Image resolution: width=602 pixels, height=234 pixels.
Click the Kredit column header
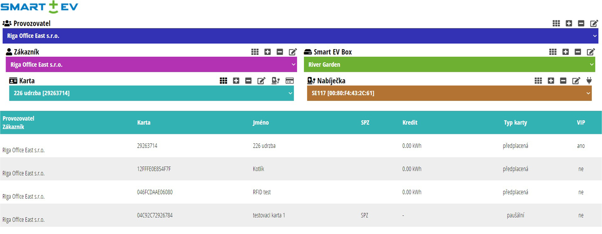pos(410,123)
